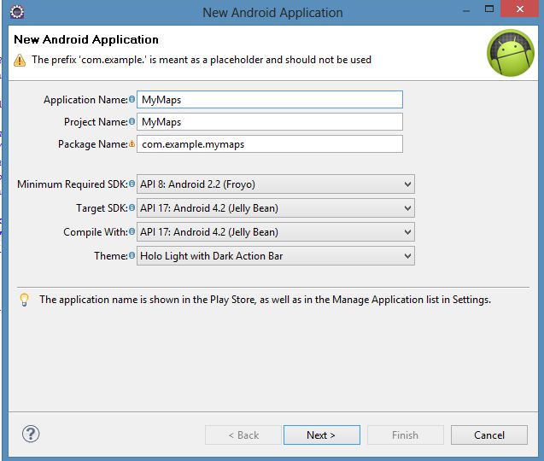Image resolution: width=544 pixels, height=461 pixels.
Task: Open the Compile With dropdown
Action: [275, 232]
